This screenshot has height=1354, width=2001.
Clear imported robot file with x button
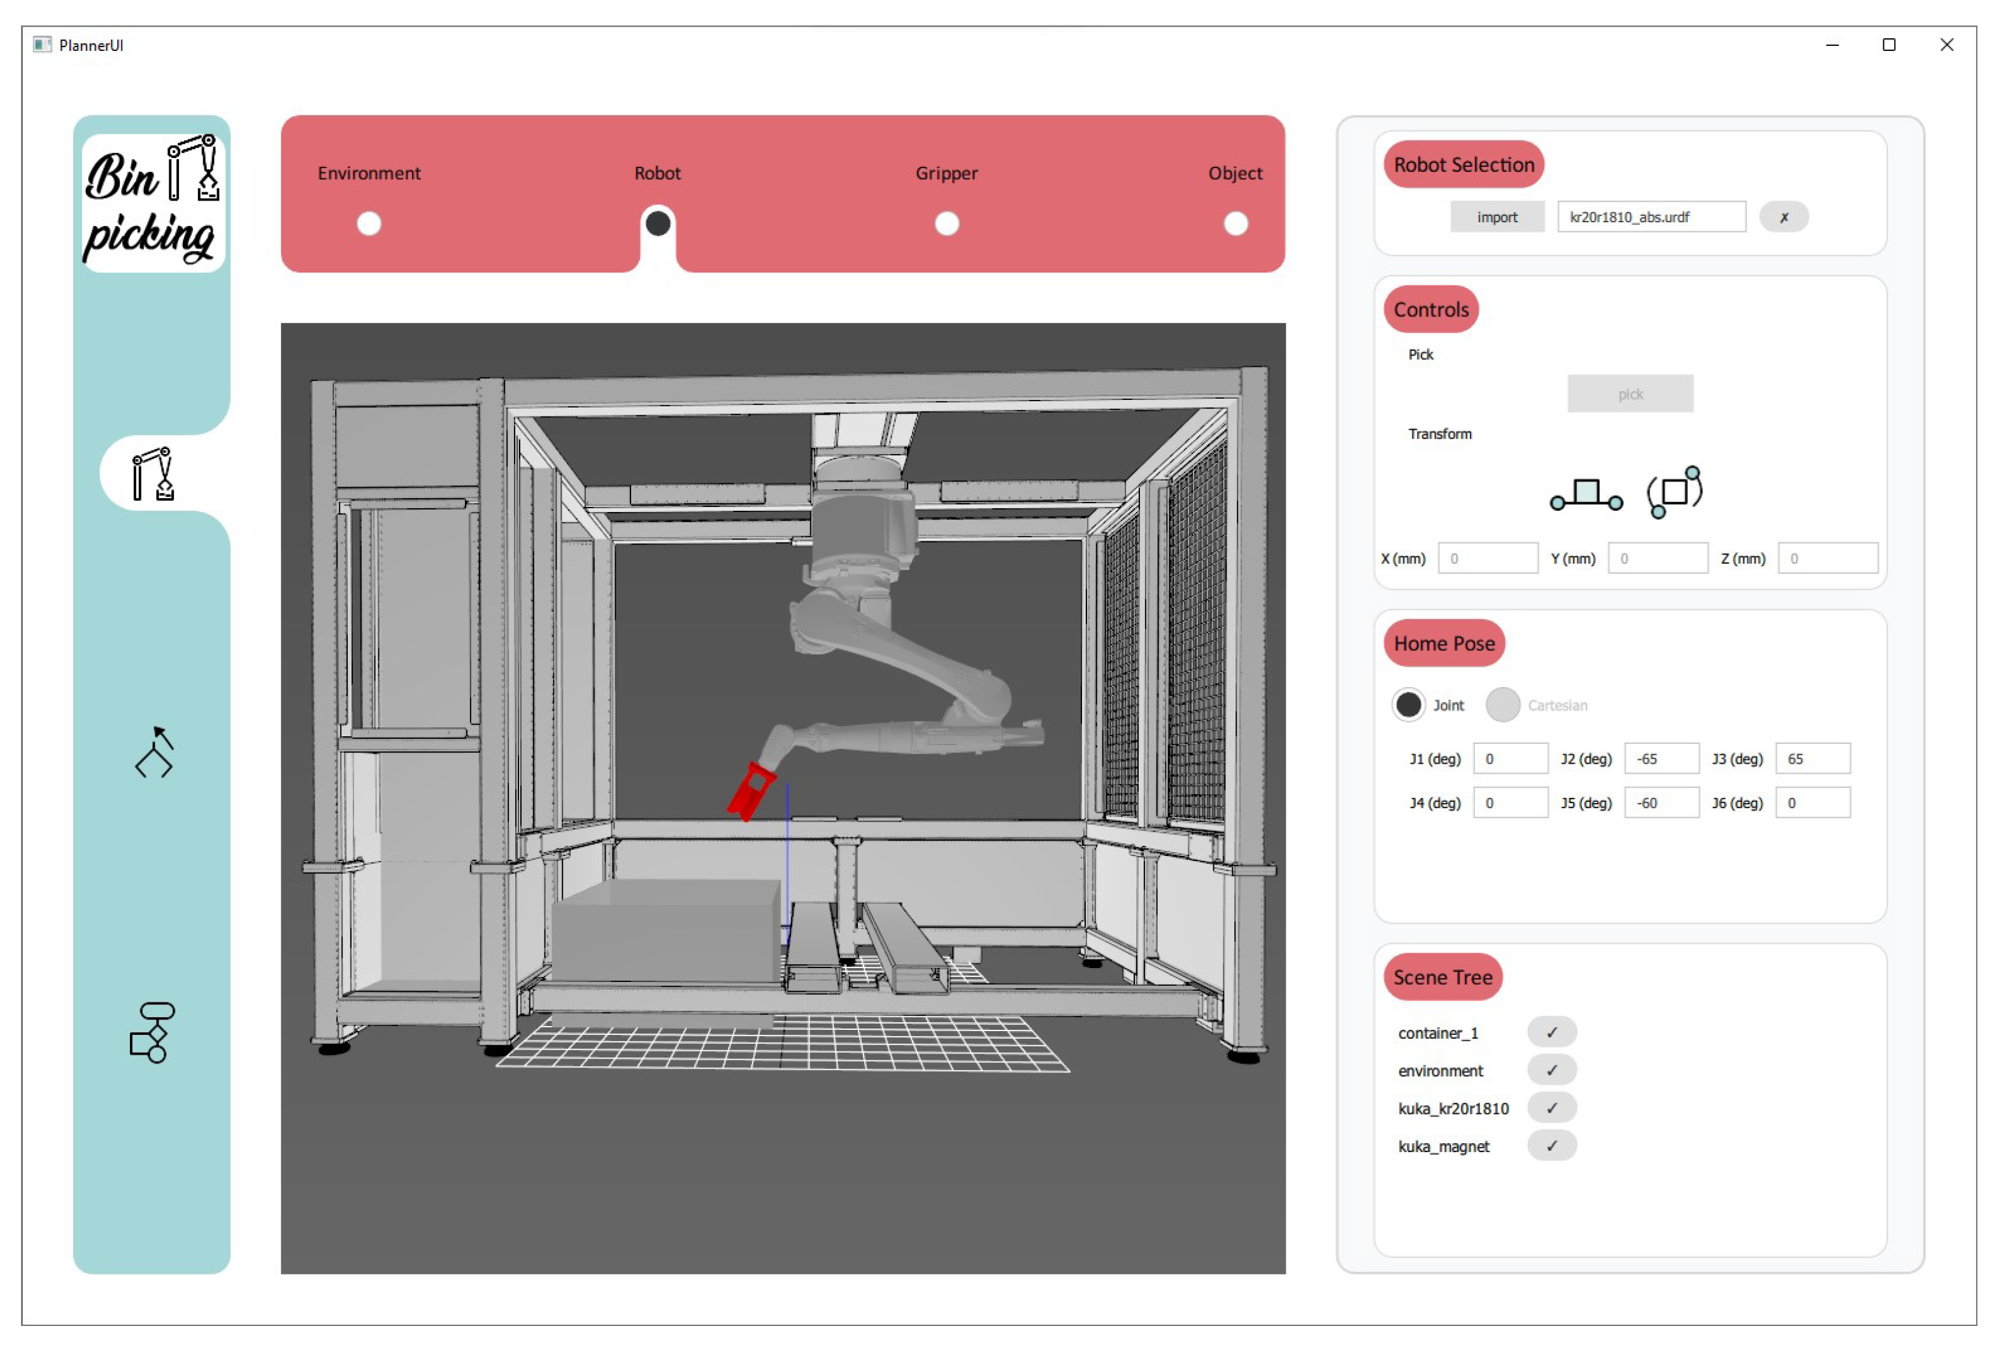click(1783, 217)
